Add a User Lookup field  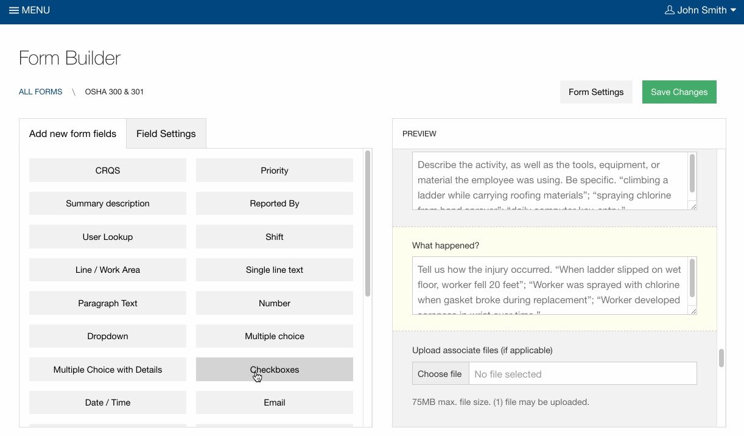click(108, 237)
